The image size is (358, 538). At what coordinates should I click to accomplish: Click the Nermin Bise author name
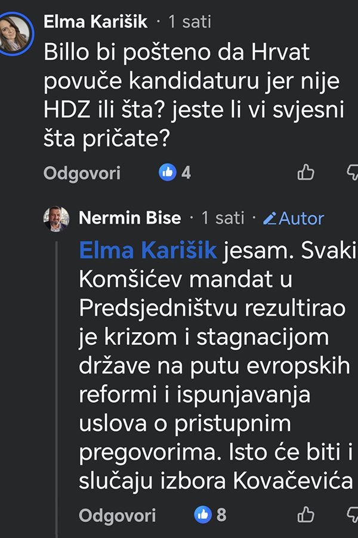pos(129,218)
